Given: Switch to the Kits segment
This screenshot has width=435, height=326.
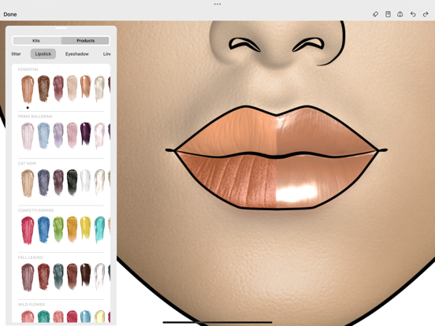Looking at the screenshot, I should pyautogui.click(x=36, y=40).
